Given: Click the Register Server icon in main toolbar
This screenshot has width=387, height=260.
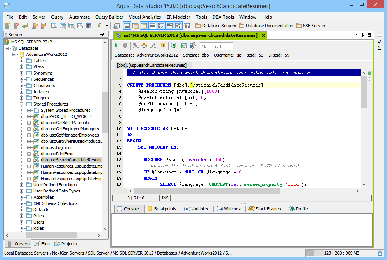Looking at the screenshot, I should pos(8,26).
